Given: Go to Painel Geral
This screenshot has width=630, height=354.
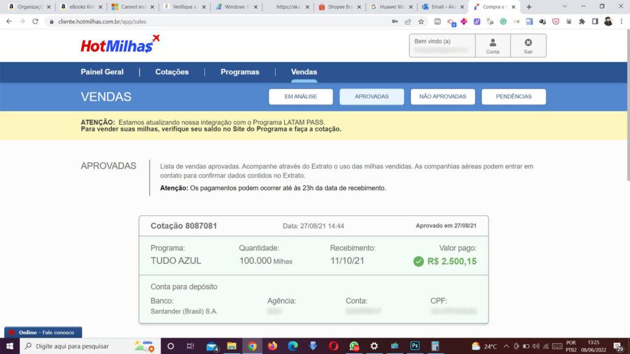Looking at the screenshot, I should coord(102,72).
